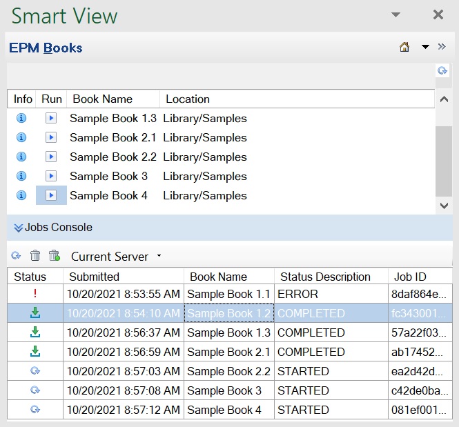Image resolution: width=459 pixels, height=427 pixels.
Task: Run Sample Book 4 with play icon
Action: pyautogui.click(x=51, y=196)
